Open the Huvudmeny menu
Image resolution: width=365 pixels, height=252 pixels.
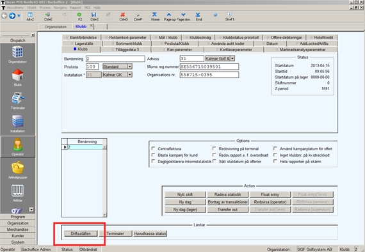coord(15,8)
